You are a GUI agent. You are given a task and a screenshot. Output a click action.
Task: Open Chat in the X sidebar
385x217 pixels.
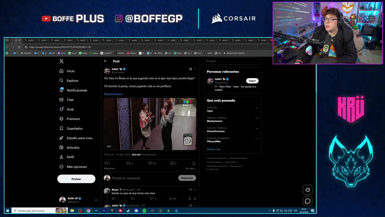click(x=66, y=100)
